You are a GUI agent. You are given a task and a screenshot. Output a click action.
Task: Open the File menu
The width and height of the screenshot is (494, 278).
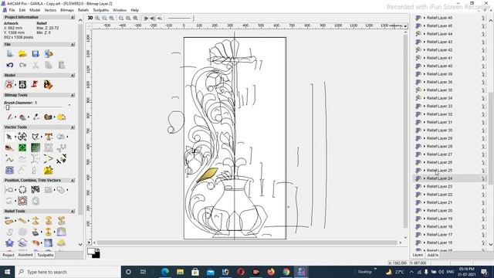coord(12,10)
